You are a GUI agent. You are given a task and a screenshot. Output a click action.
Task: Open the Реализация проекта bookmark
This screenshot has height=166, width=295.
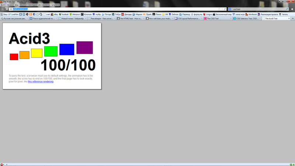point(268,14)
